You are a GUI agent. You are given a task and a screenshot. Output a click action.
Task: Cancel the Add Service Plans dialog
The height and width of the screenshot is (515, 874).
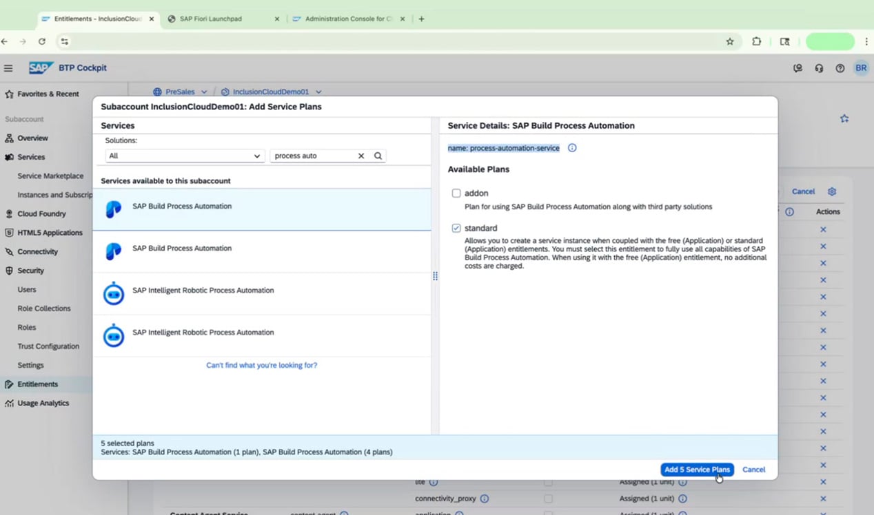tap(753, 470)
